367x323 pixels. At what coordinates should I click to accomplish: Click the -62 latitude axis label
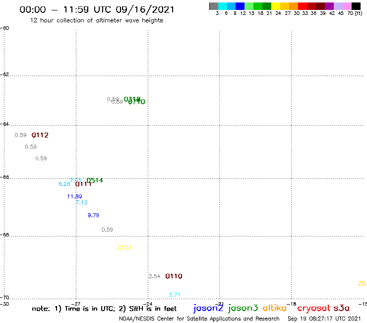coord(4,75)
